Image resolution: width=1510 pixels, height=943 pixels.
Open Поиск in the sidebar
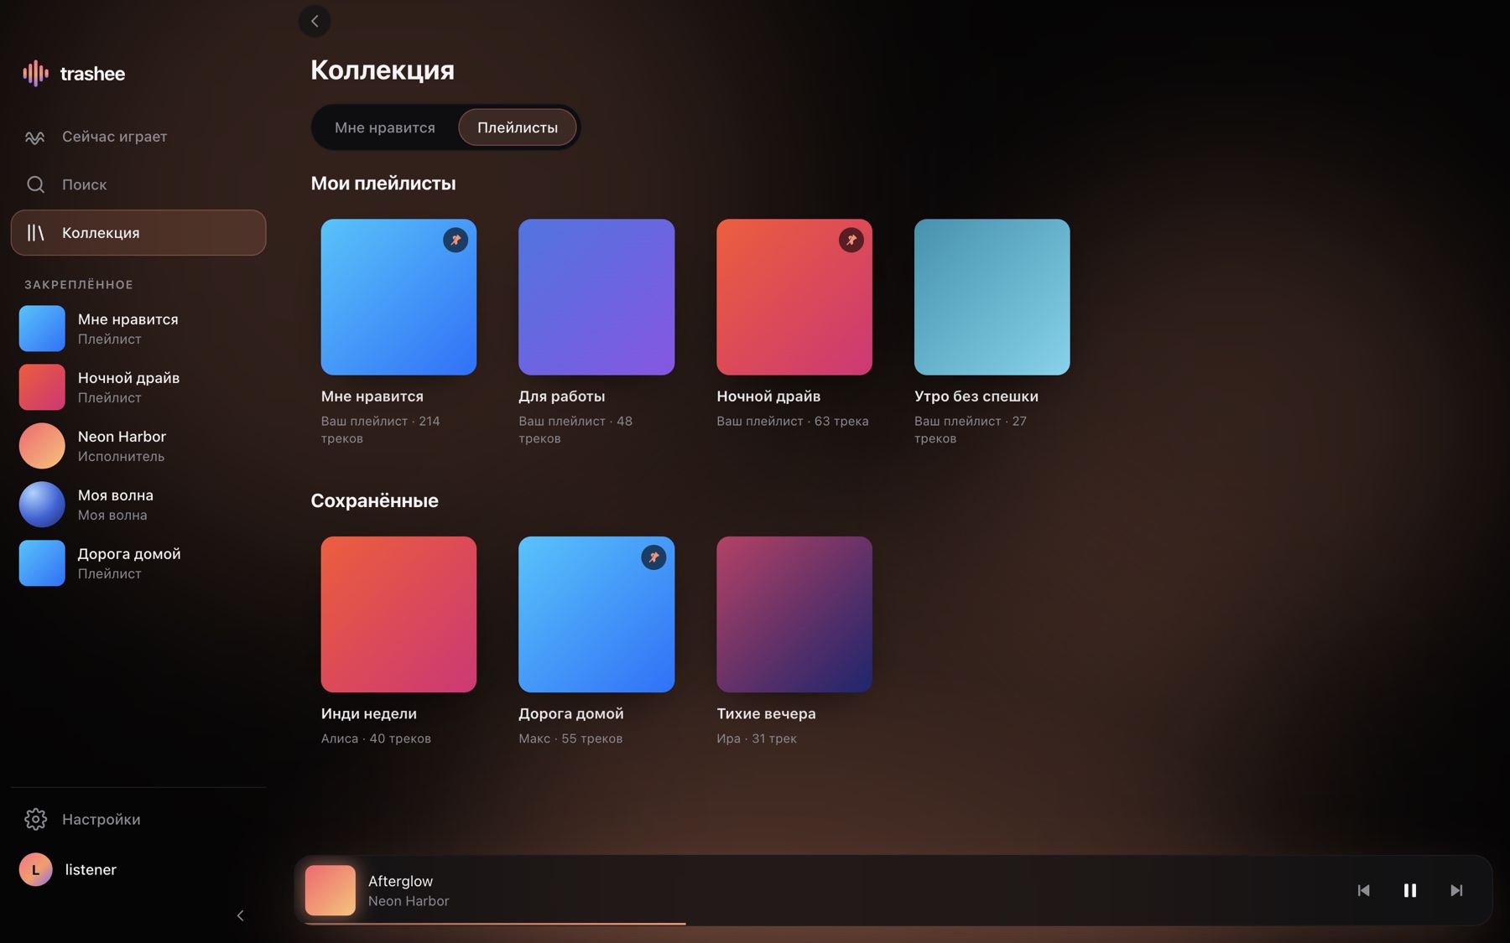pos(138,184)
